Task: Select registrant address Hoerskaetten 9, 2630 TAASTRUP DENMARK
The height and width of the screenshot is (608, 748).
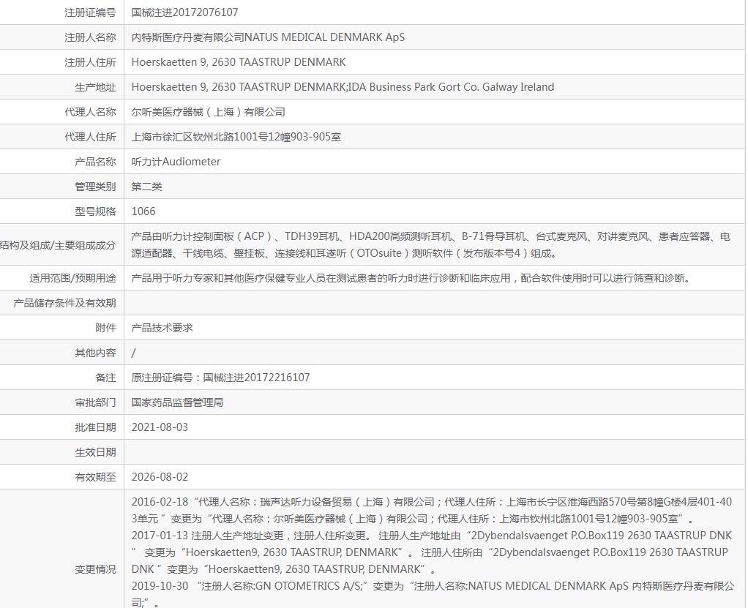Action: pyautogui.click(x=239, y=62)
